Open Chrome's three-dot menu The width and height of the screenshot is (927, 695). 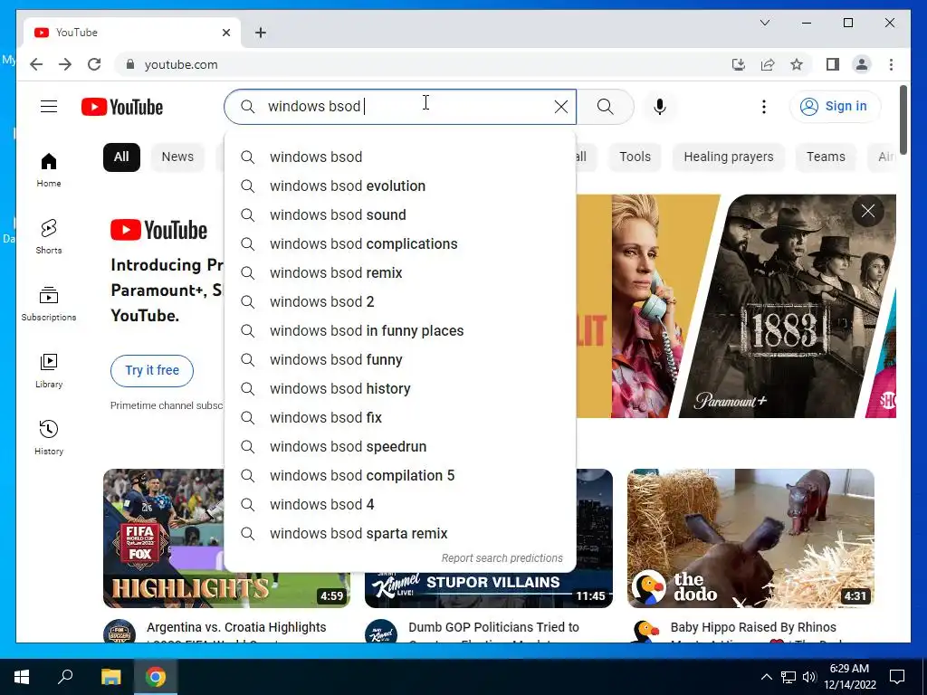point(891,64)
